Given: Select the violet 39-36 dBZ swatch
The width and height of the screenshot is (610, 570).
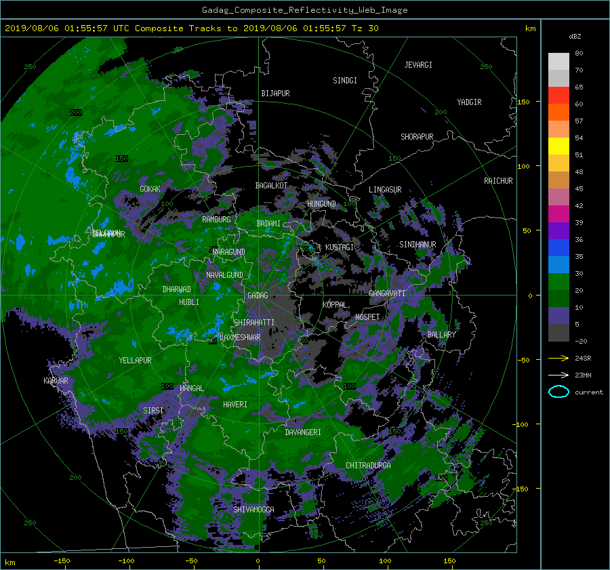Looking at the screenshot, I should coord(558,231).
